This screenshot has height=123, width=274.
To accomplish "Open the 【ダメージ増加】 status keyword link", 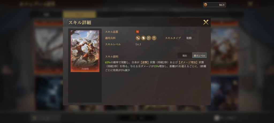I will coord(188,62).
